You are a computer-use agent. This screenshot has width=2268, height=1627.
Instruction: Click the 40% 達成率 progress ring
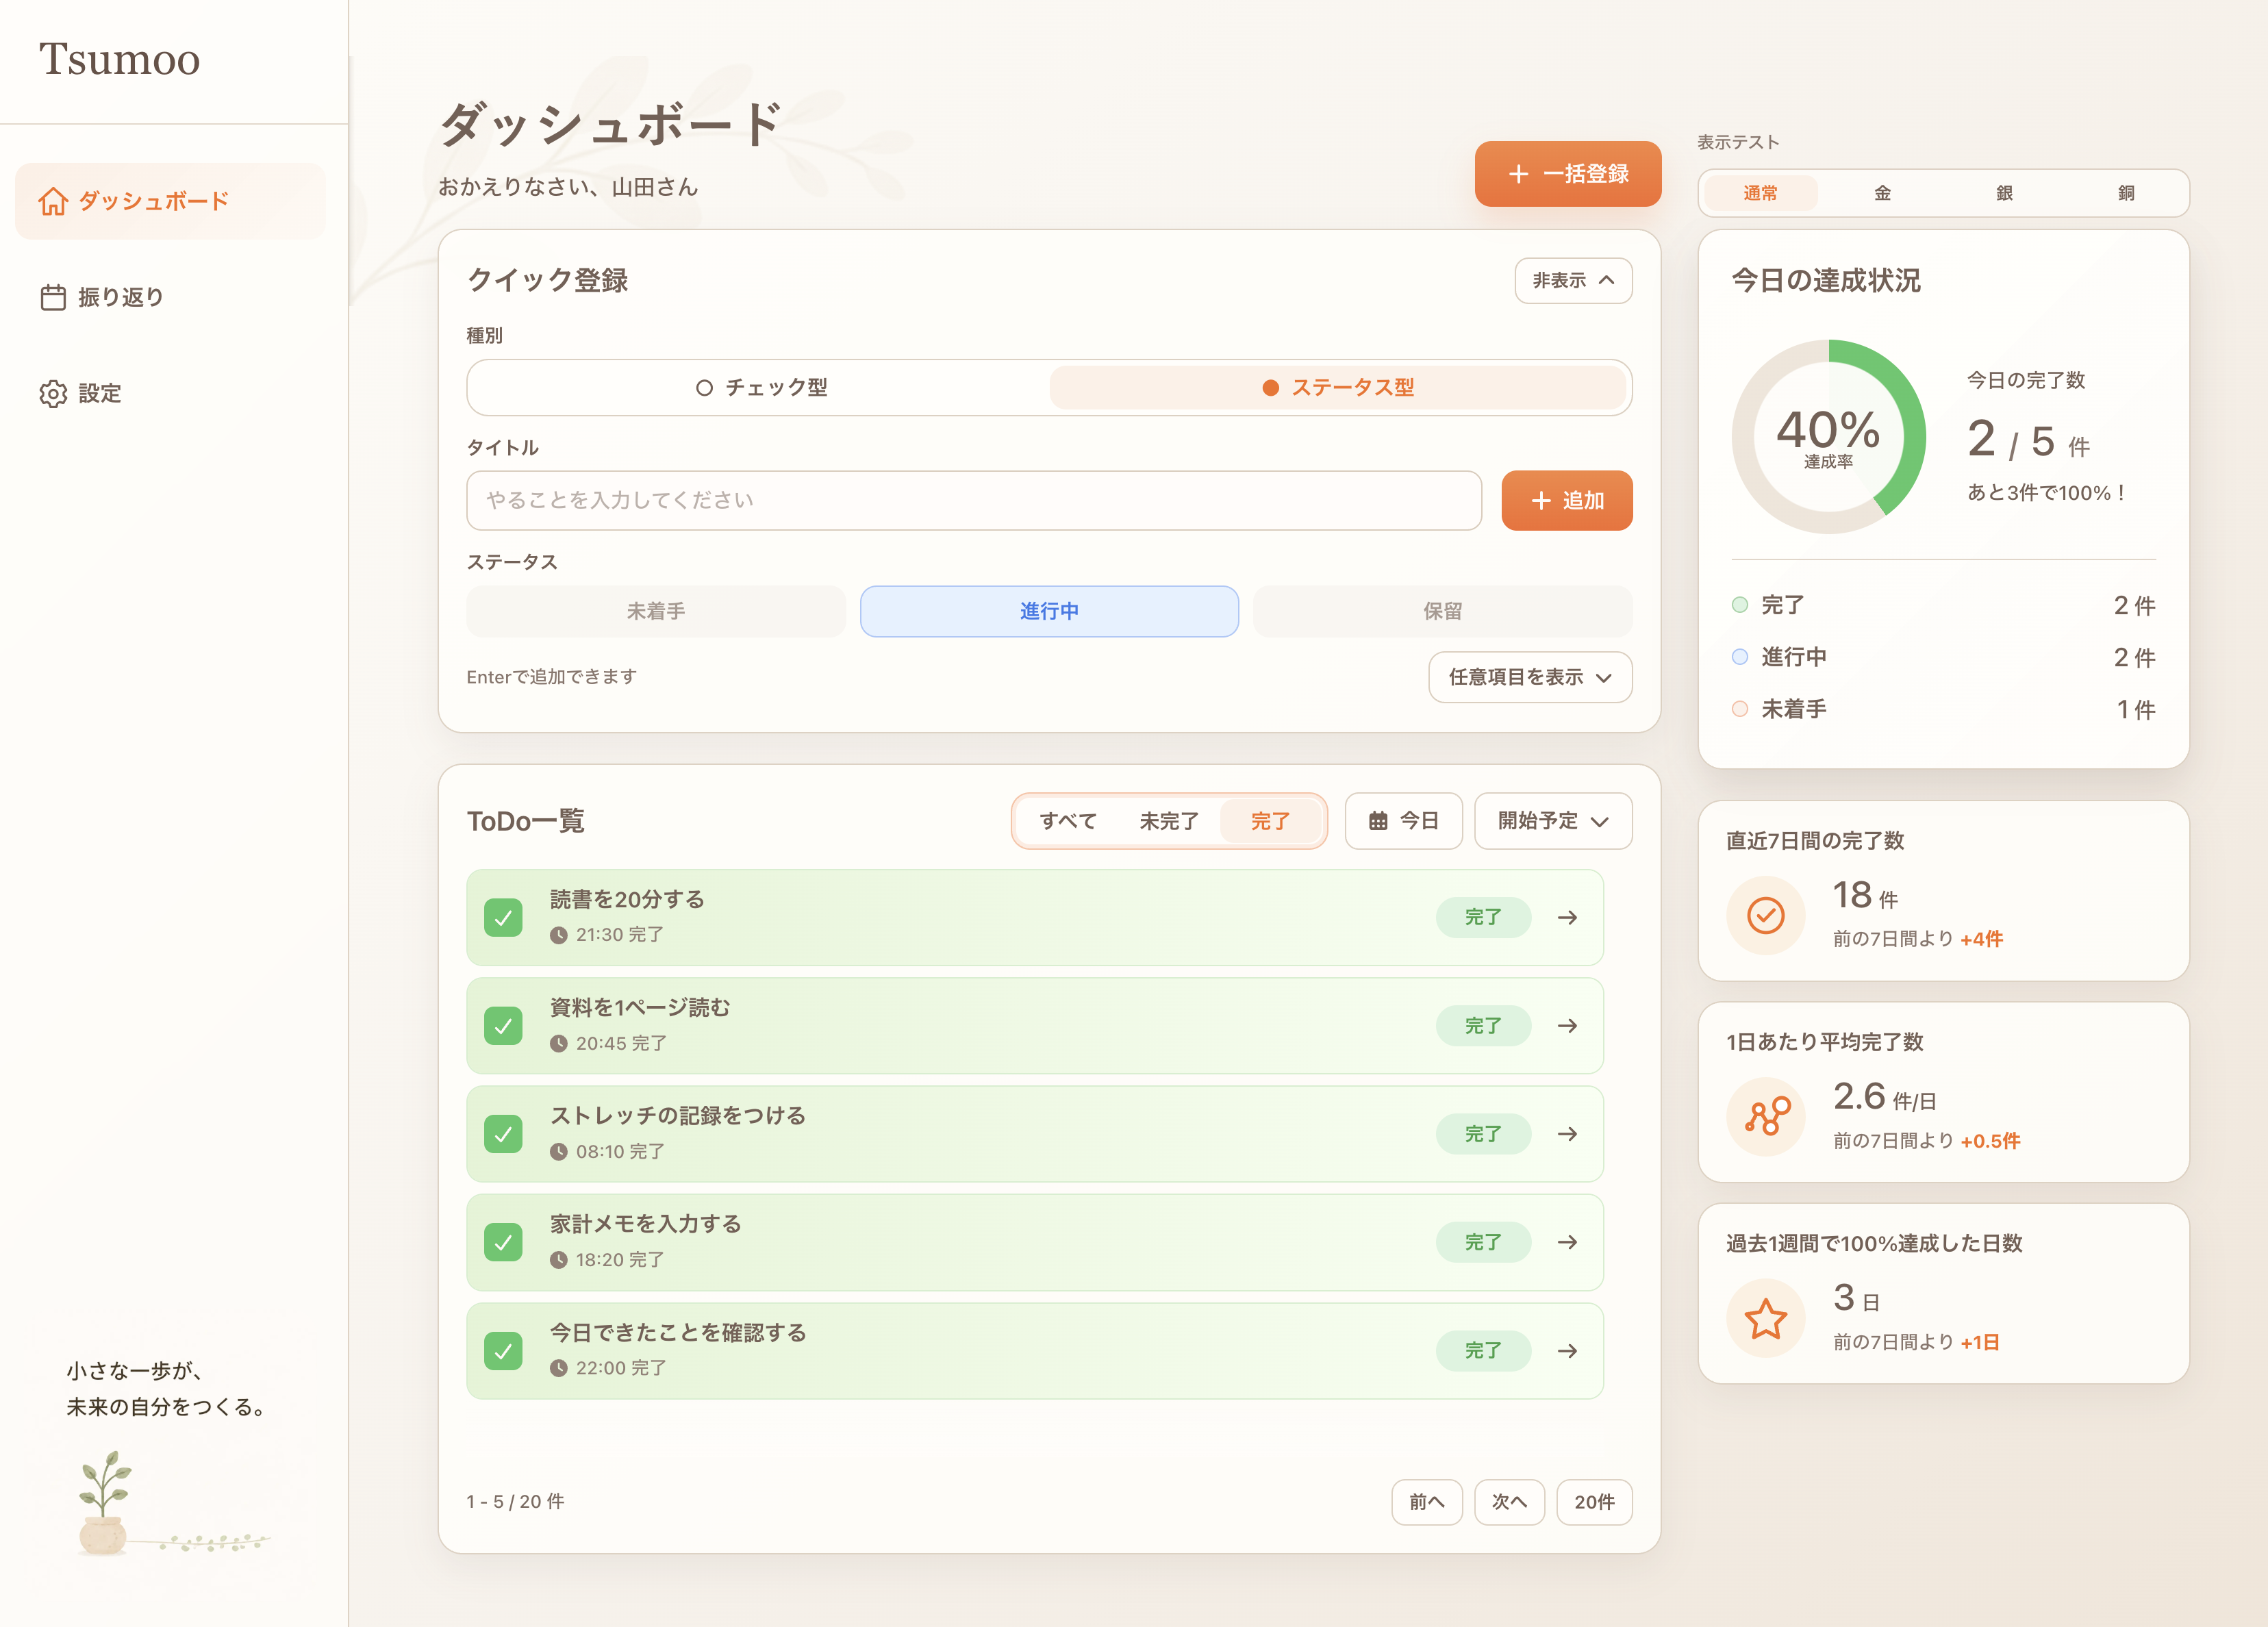click(x=1828, y=437)
